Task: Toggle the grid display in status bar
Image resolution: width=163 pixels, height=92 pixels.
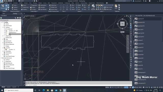Action: [x=110, y=87]
